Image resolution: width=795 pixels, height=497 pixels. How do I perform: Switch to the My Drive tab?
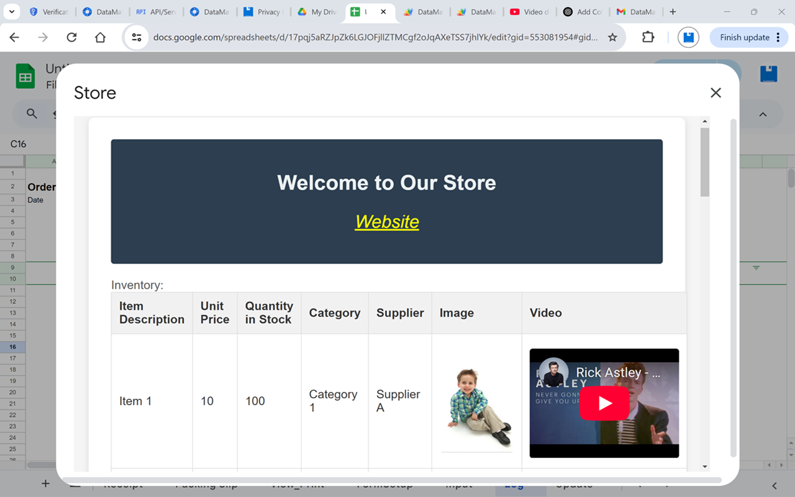point(317,12)
